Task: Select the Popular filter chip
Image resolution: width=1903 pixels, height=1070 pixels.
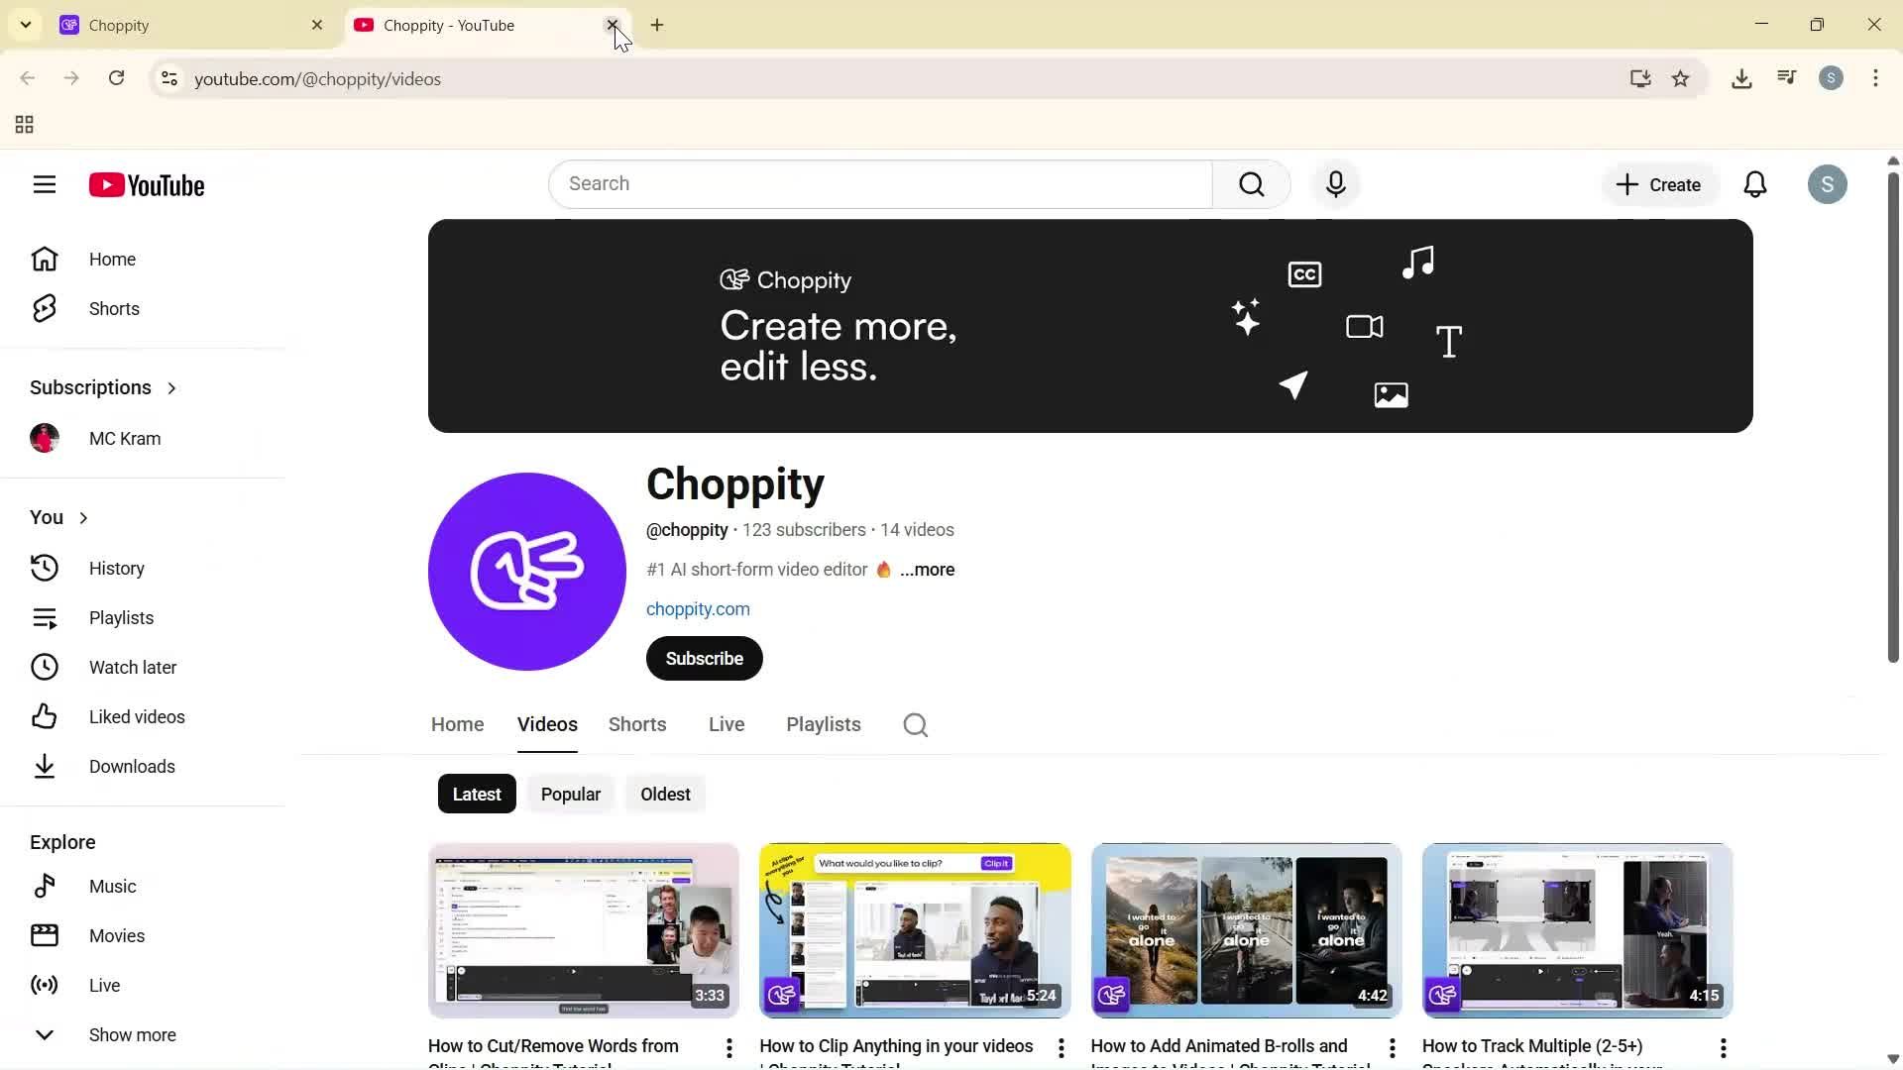Action: point(570,794)
